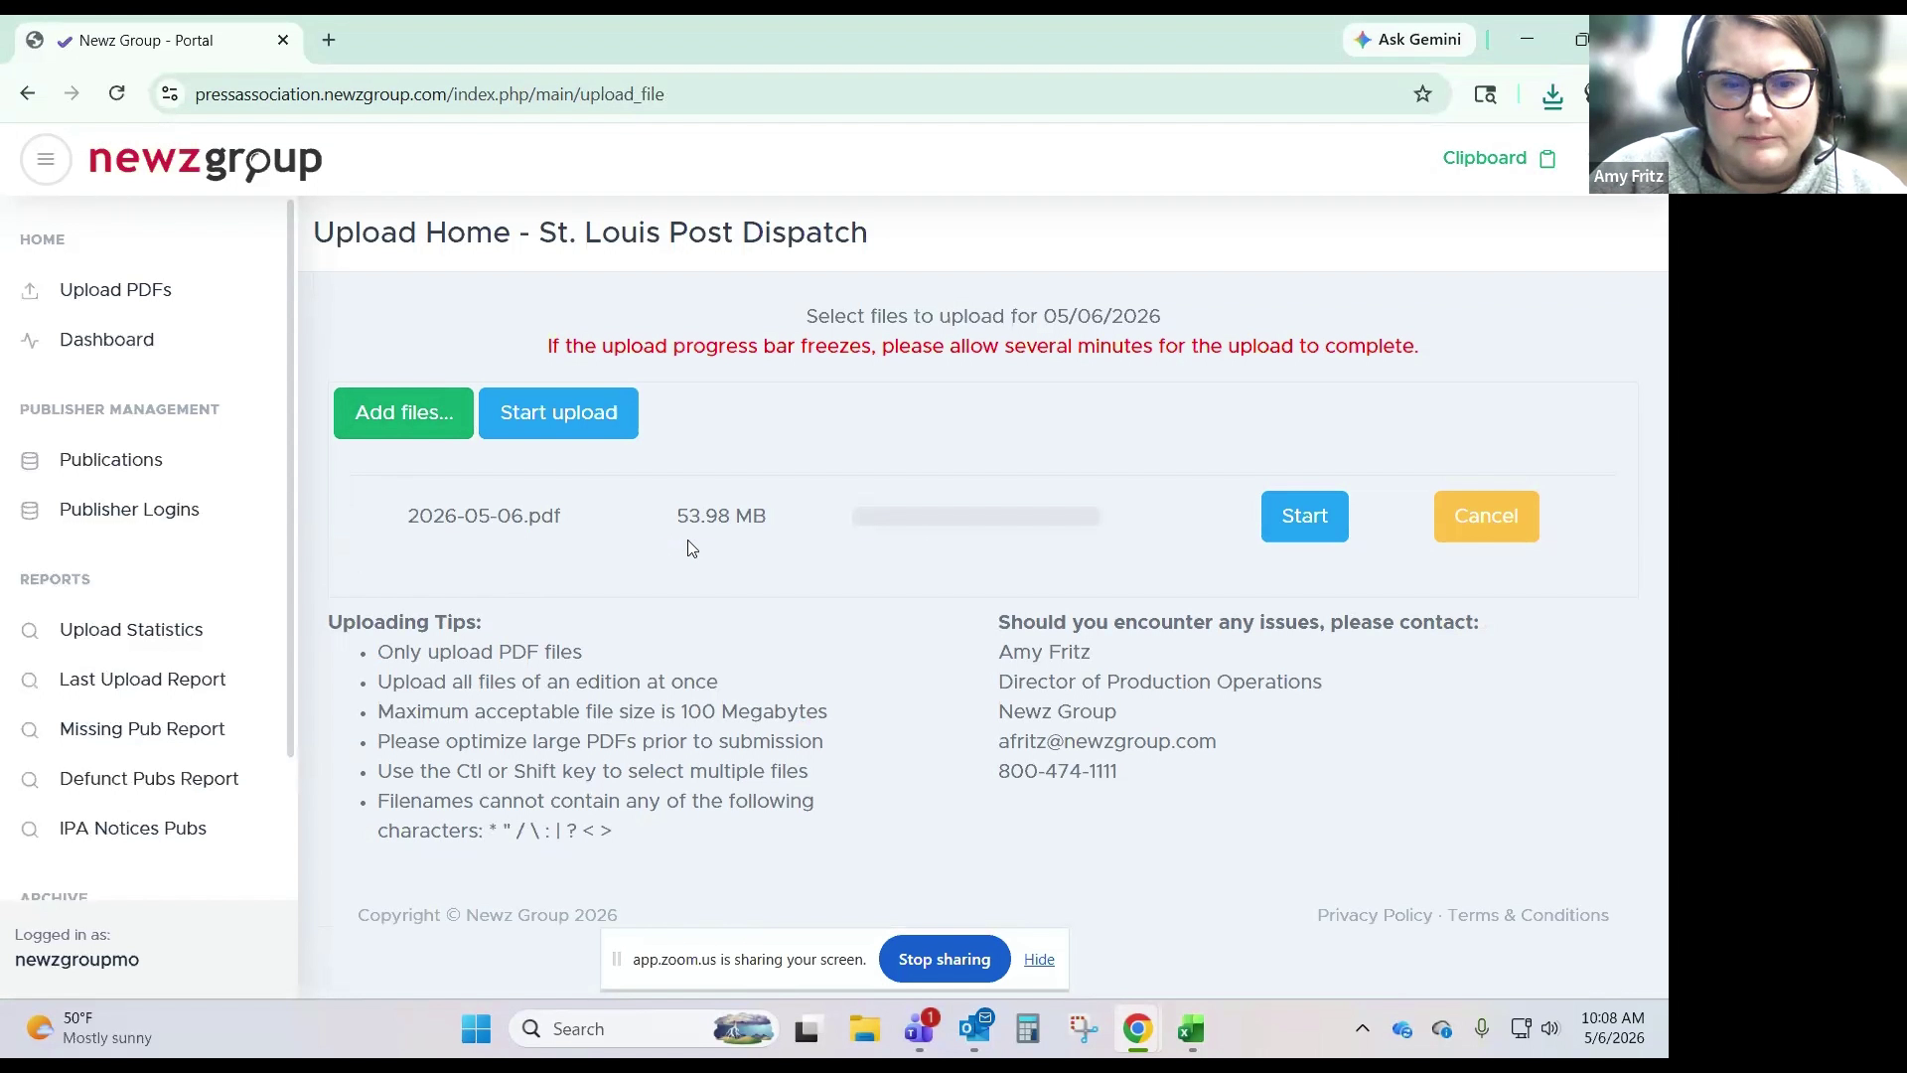Open Publisher Logins in sidebar
Image resolution: width=1907 pixels, height=1073 pixels.
point(129,510)
